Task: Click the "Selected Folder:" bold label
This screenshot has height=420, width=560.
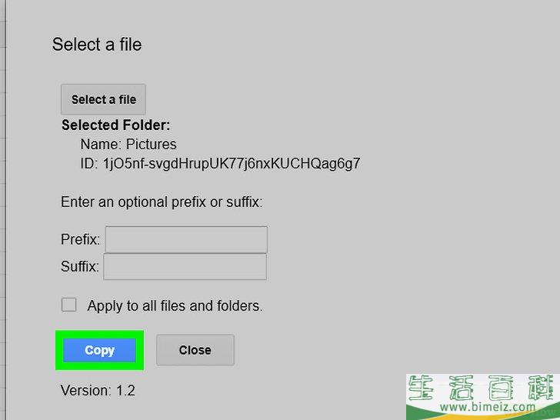Action: [115, 125]
